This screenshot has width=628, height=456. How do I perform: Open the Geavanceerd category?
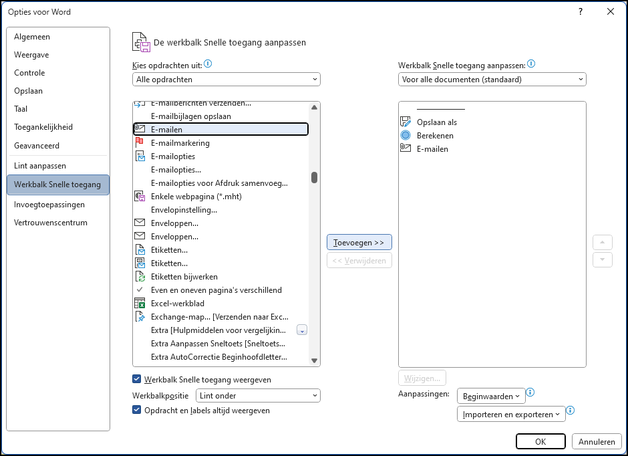click(58, 146)
